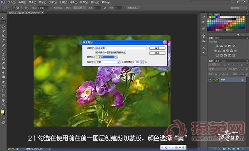This screenshot has height=151, width=249.
Task: Pick the blue swatch in Swatches top row
Action: coord(217,17)
